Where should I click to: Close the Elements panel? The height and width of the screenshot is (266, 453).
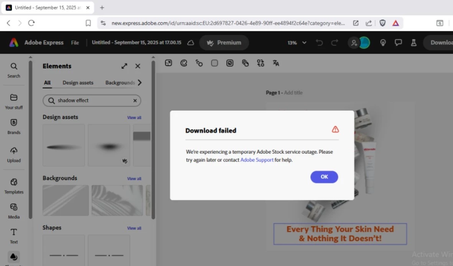(138, 66)
